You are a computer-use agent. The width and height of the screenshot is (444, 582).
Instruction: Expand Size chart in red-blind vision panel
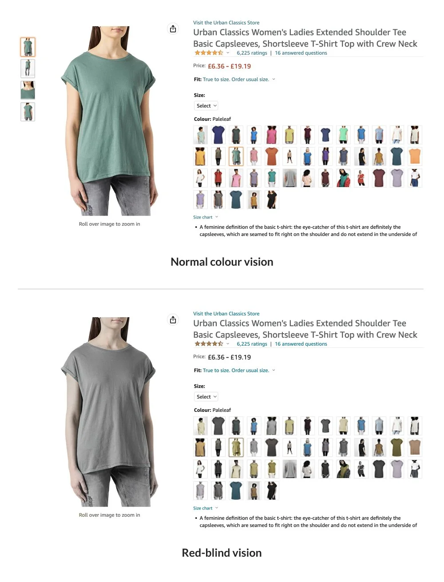[206, 508]
